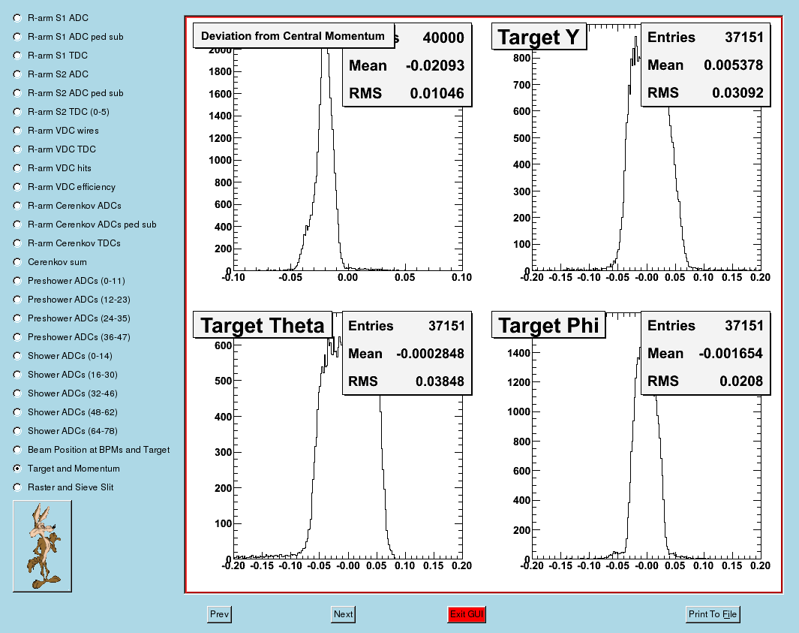
Task: Select the Cerenkov sum radio button
Action: click(x=17, y=262)
